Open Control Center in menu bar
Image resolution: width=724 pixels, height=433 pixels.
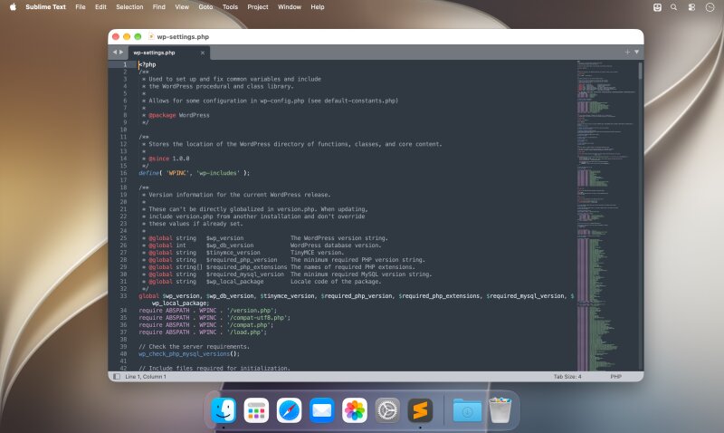[x=691, y=7]
